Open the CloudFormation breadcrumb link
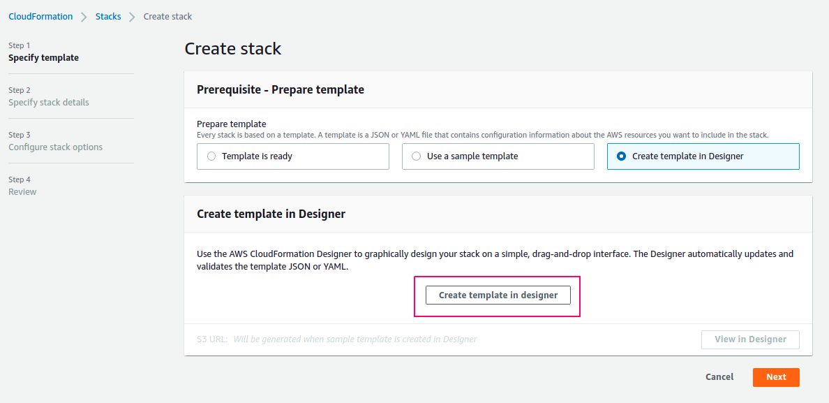 40,16
